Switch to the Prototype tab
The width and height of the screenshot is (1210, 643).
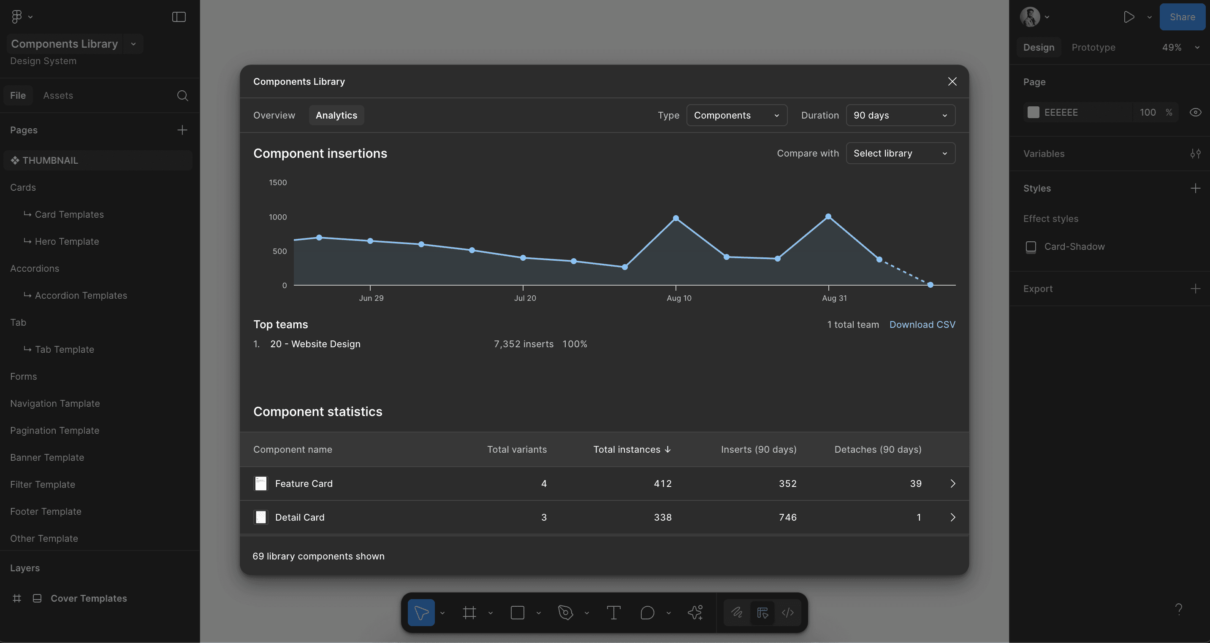pyautogui.click(x=1093, y=47)
